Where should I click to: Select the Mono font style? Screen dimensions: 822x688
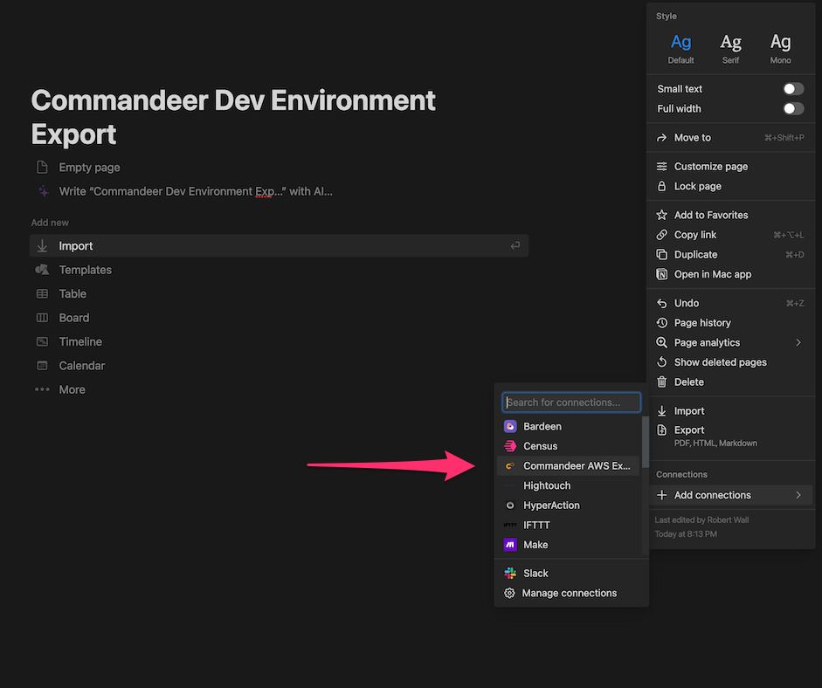click(780, 48)
